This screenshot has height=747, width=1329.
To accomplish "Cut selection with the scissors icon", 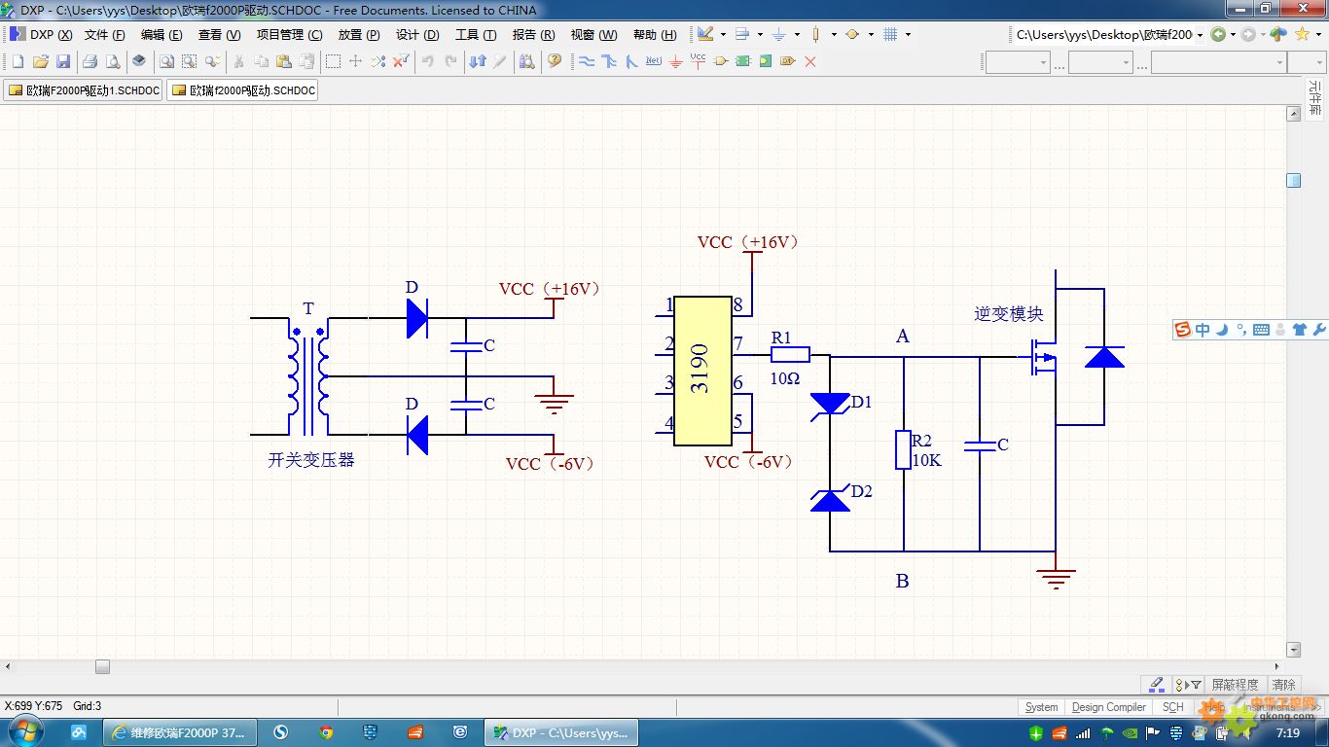I will [238, 61].
